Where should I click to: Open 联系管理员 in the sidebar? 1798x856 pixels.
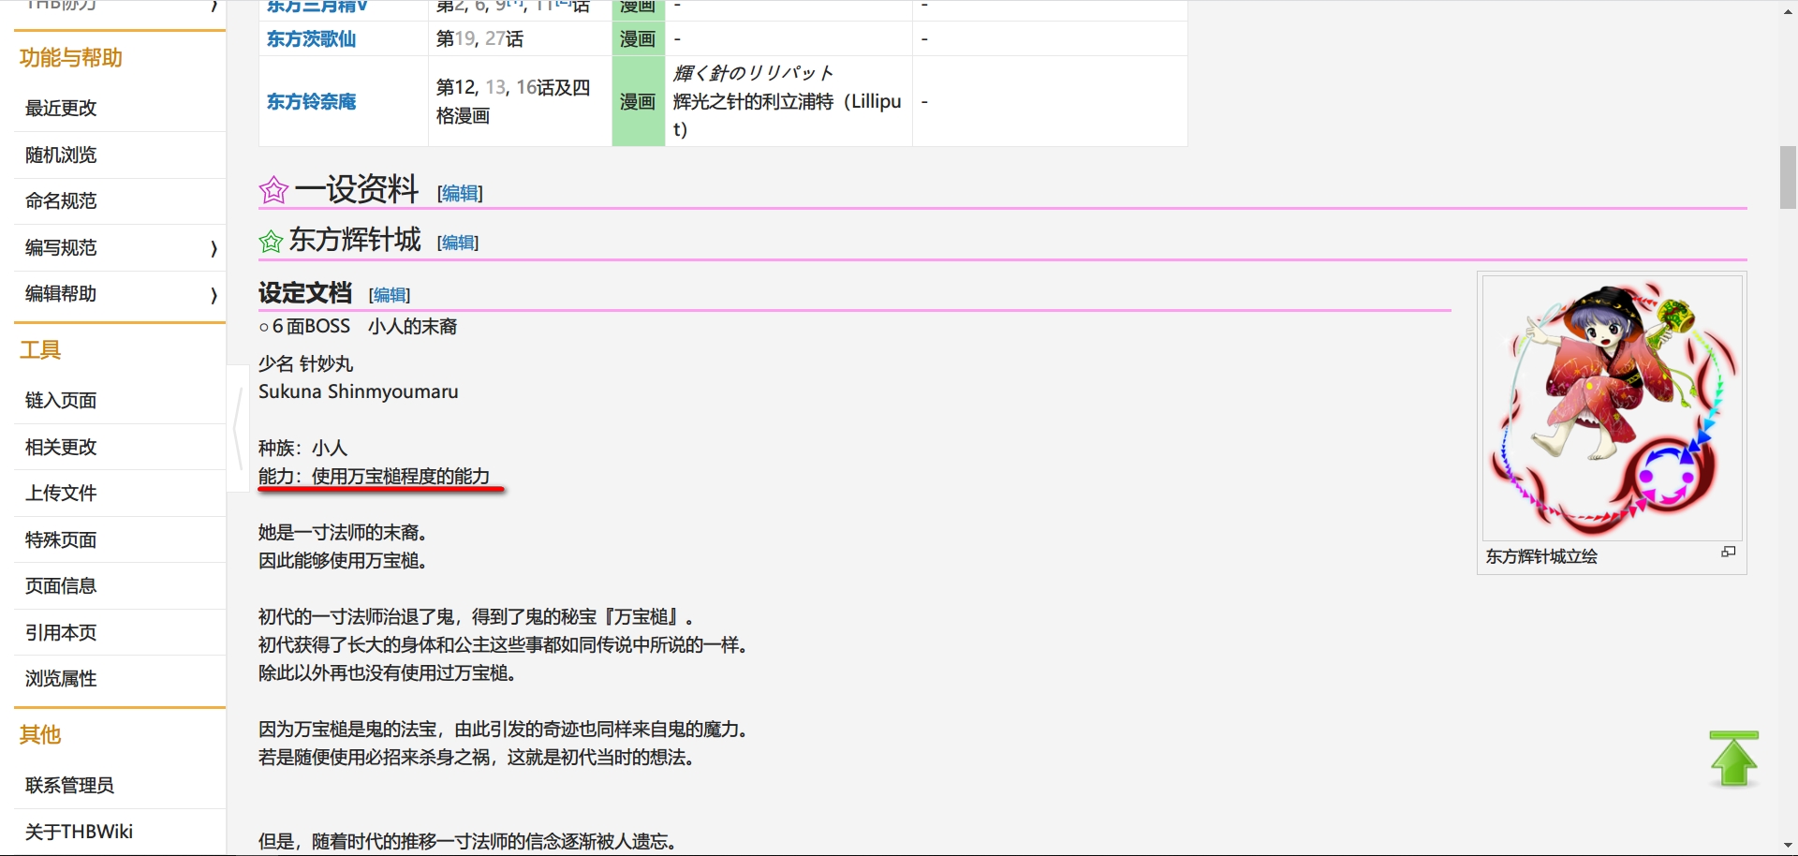(x=69, y=786)
